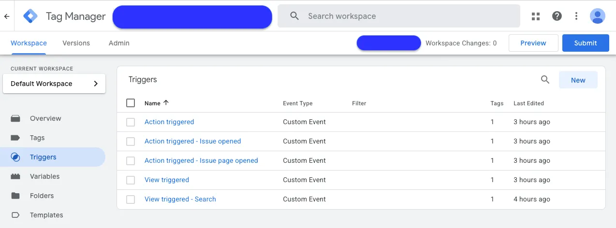Screen dimensions: 616x228
Task: Check the box for View triggered - Search
Action: coord(131,199)
